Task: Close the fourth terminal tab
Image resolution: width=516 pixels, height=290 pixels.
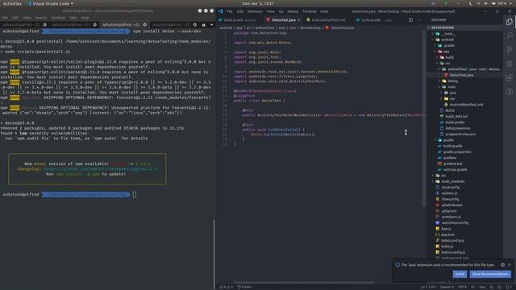Action: (195, 25)
